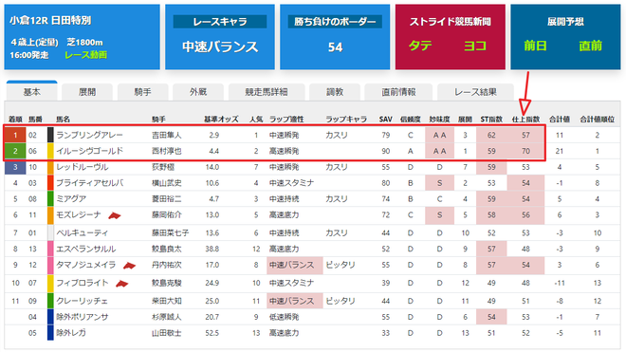This screenshot has width=626, height=352.
Task: Click the 仕上指数 column header
Action: pyautogui.click(x=525, y=119)
